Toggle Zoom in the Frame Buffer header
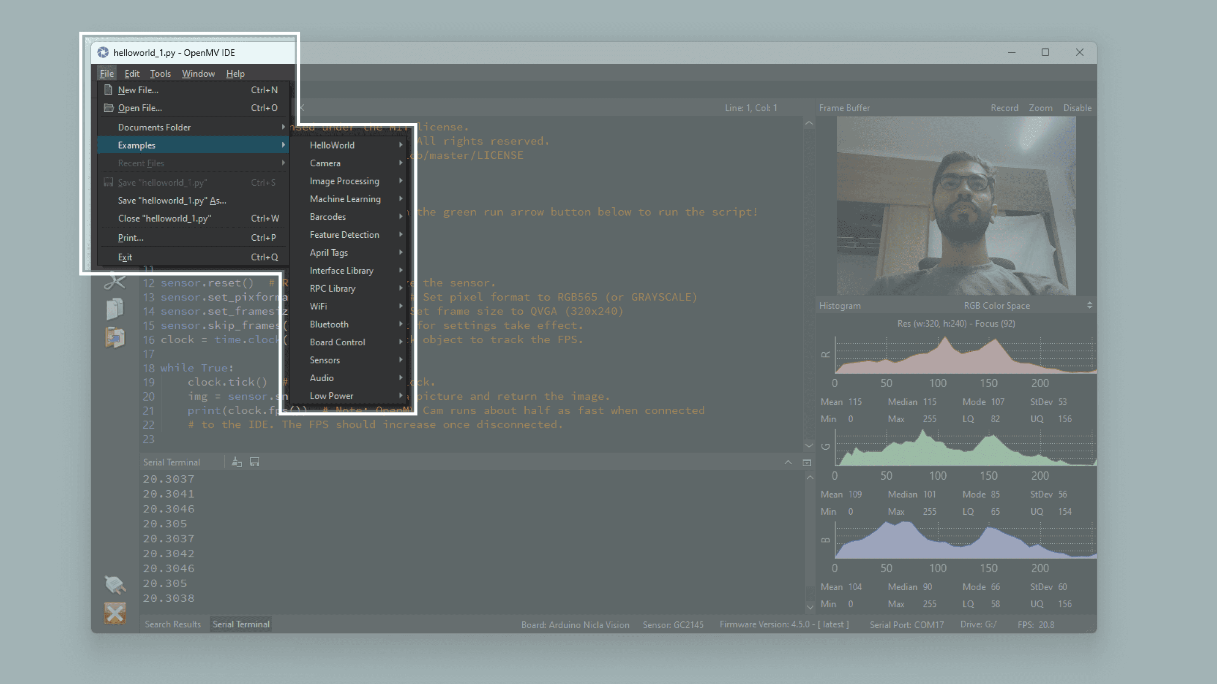This screenshot has height=684, width=1217. point(1040,108)
